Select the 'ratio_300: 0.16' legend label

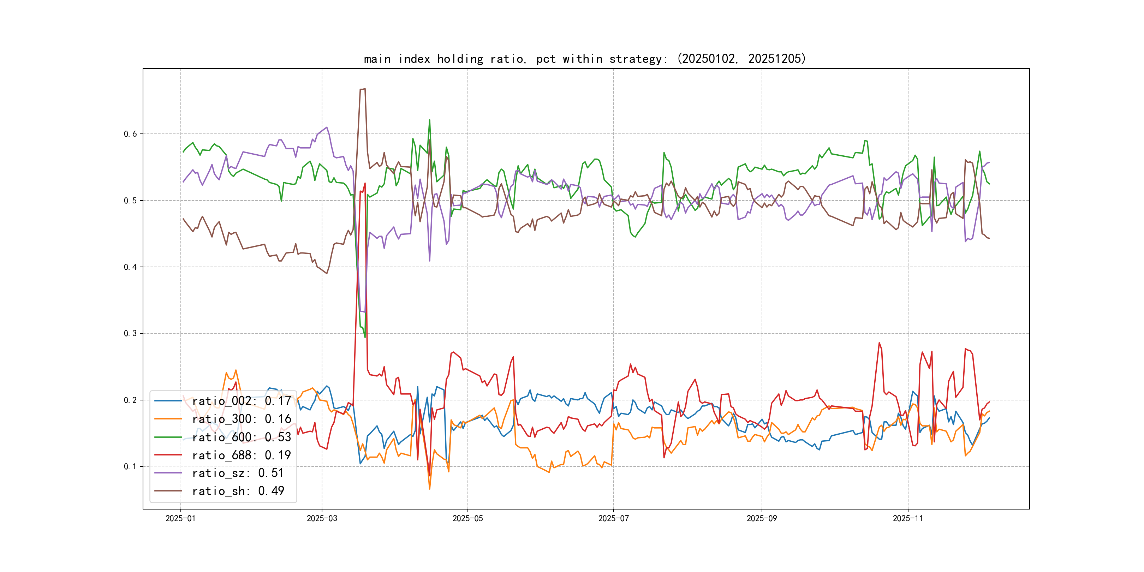[x=242, y=419]
